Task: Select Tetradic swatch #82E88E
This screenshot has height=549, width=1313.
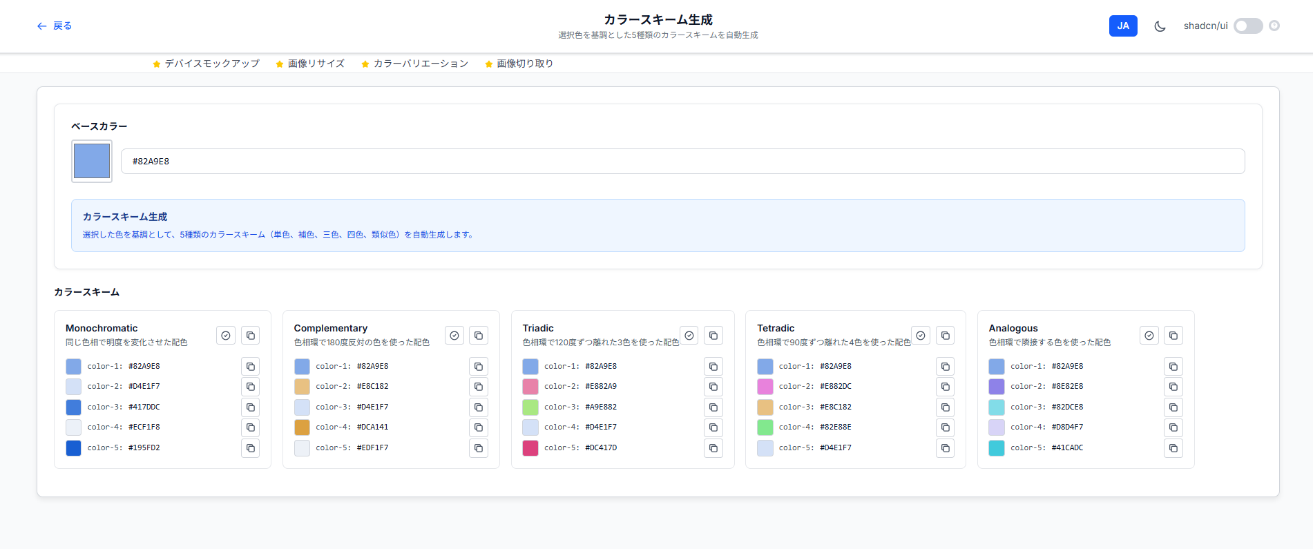Action: (765, 427)
